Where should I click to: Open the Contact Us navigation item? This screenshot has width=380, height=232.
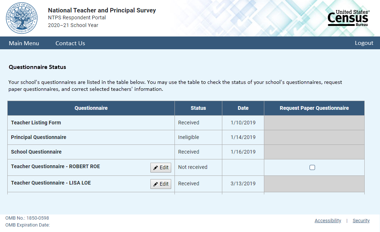click(x=70, y=43)
